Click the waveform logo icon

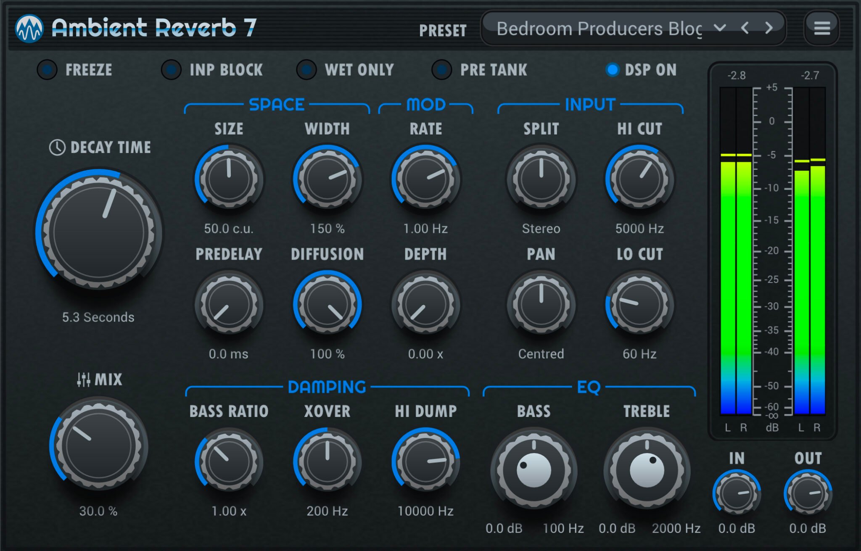click(x=30, y=28)
